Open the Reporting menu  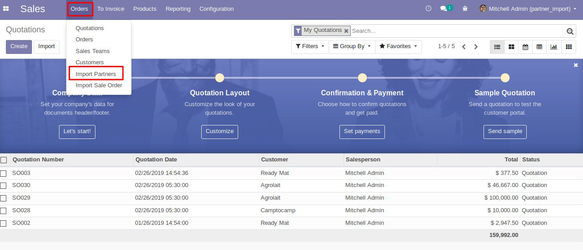point(178,9)
